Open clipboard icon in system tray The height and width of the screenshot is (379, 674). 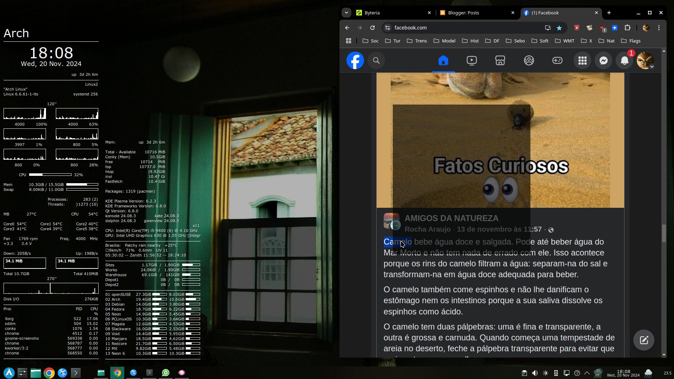click(x=524, y=373)
